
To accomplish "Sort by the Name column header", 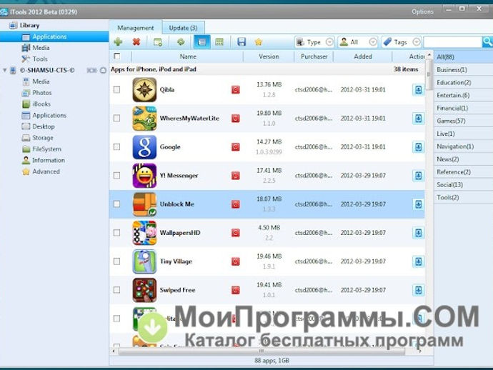I will [x=188, y=56].
